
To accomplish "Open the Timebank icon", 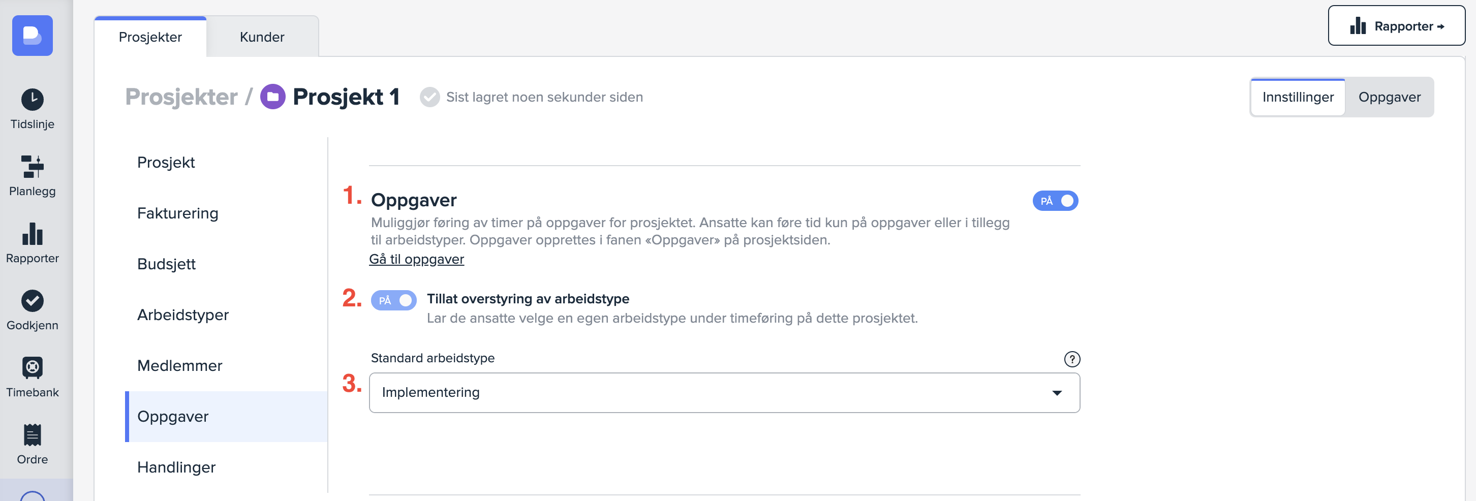I will [x=32, y=367].
